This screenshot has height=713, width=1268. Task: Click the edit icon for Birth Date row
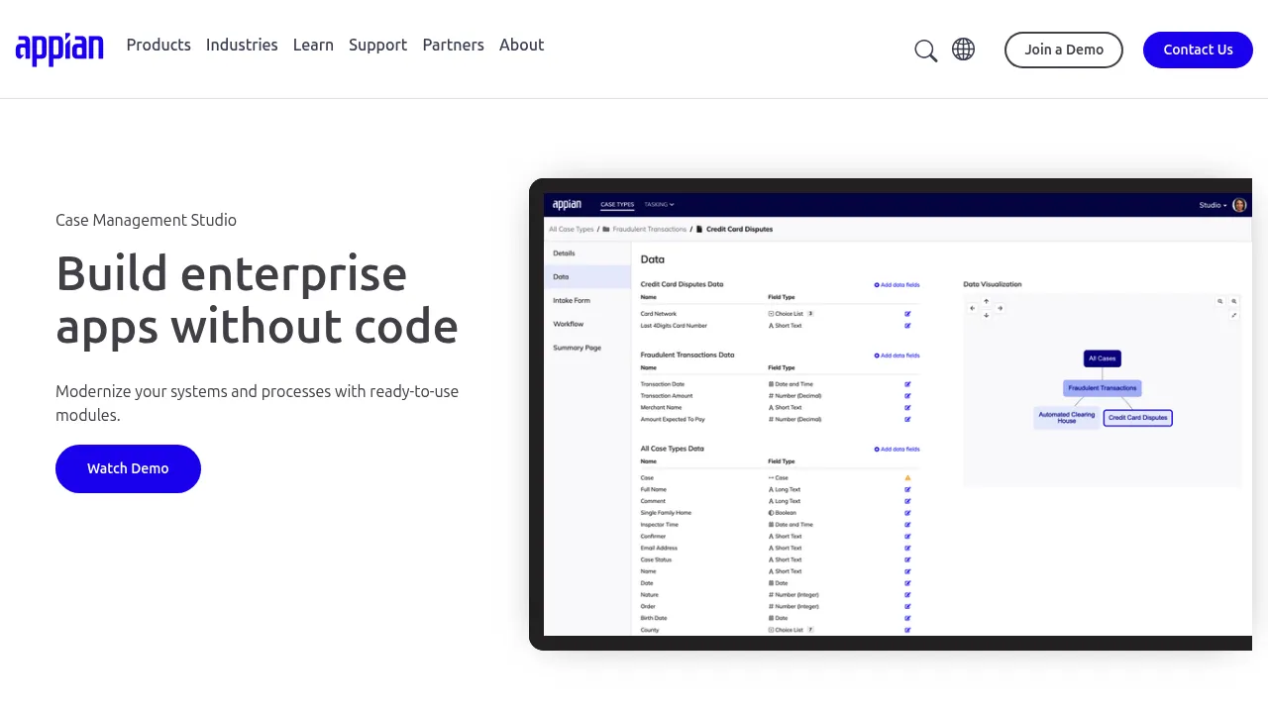tap(907, 619)
